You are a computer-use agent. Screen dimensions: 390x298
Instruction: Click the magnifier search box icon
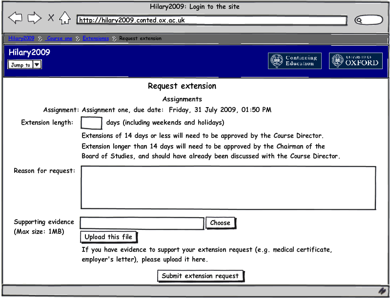tap(368, 20)
